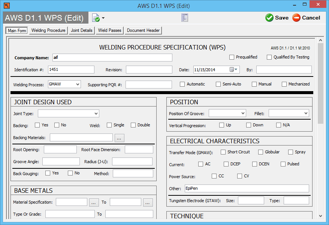Screen dimensions: 329x225
Task: Browse first Material Specification ellipsis button
Action: (94, 202)
